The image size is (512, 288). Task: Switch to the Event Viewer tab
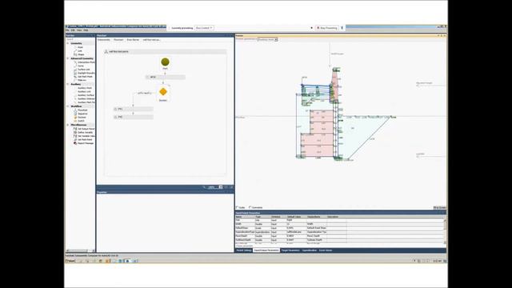326,250
